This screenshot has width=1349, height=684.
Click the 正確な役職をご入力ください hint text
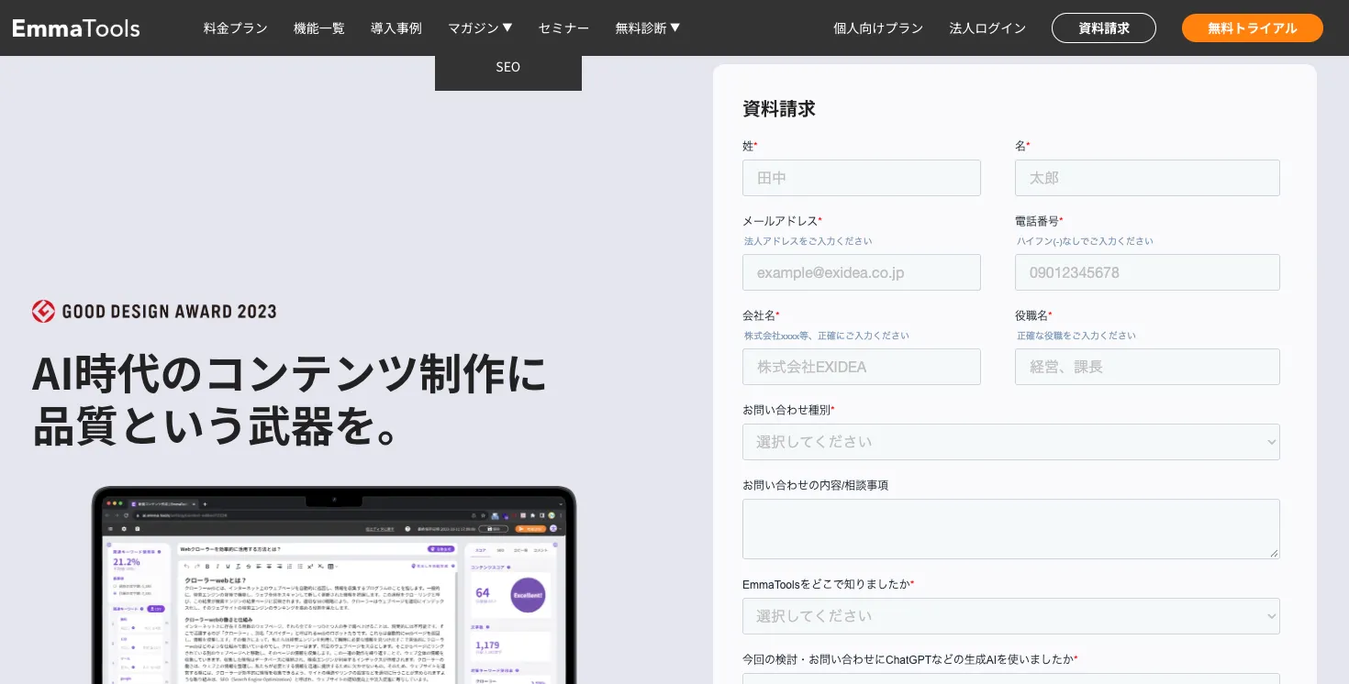pos(1076,336)
